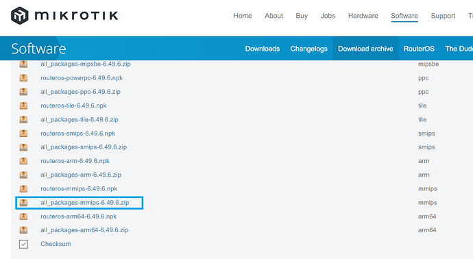Open the Hardware section
The image size is (473, 263).
tap(363, 16)
